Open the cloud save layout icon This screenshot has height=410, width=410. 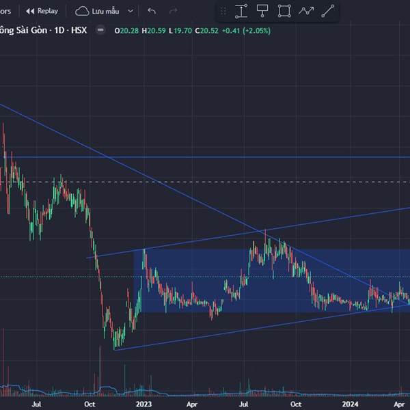point(82,11)
